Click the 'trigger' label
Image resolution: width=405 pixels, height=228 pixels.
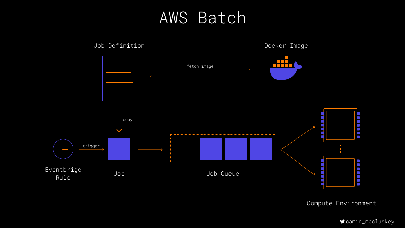[x=91, y=146]
